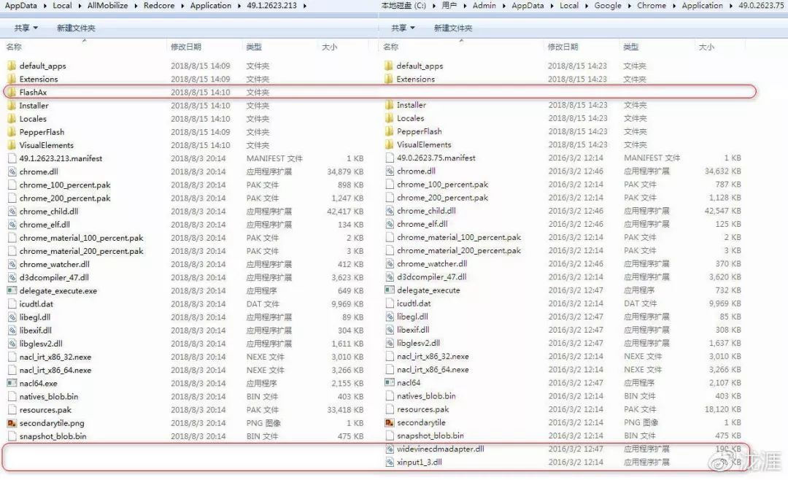Click default_apps folder icon in left window
The image size is (788, 480).
(x=12, y=66)
